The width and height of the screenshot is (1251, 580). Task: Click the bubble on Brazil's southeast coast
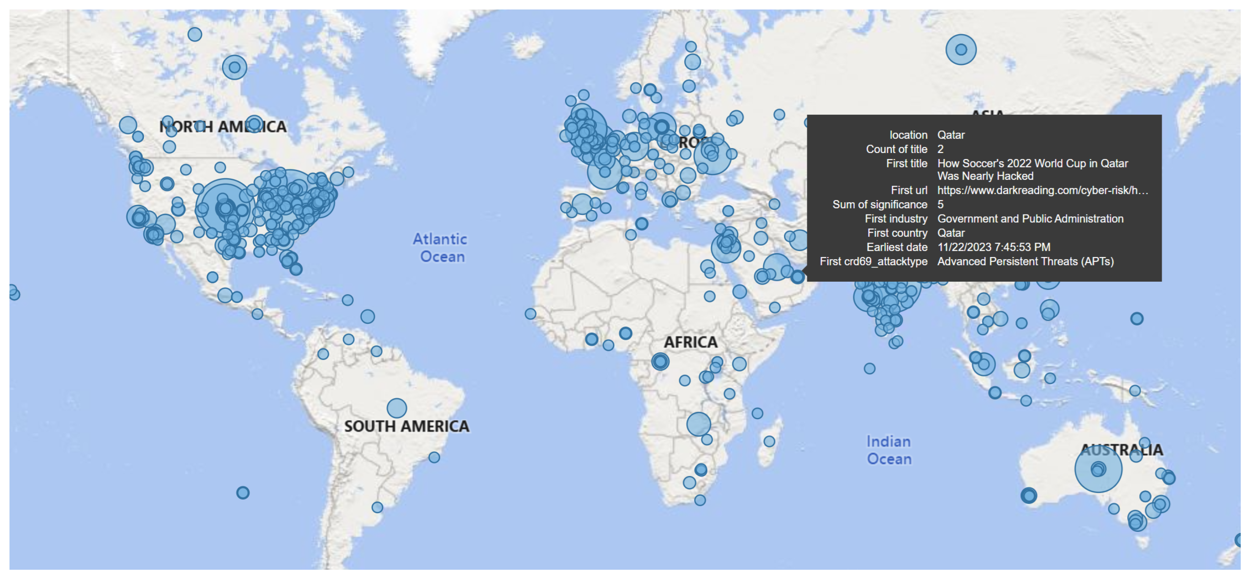(x=434, y=457)
